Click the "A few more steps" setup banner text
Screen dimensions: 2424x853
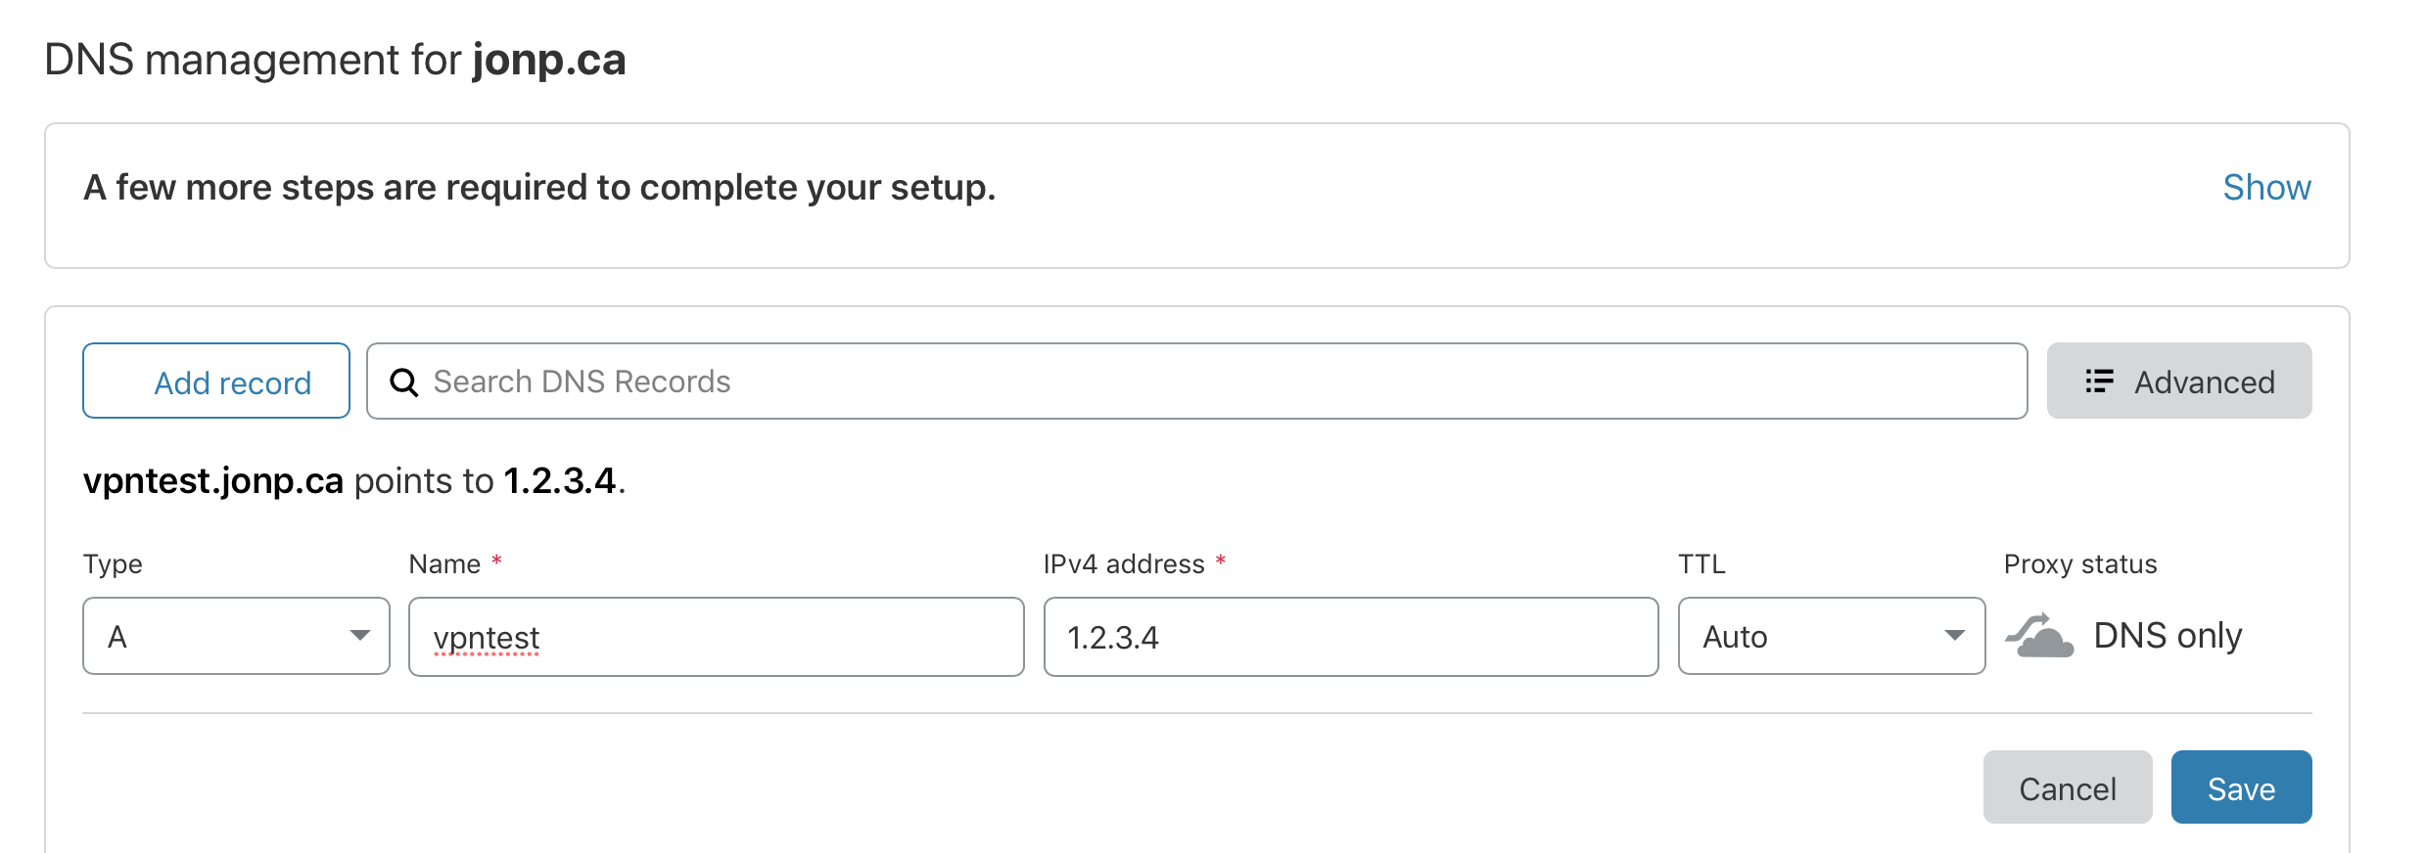coord(539,187)
